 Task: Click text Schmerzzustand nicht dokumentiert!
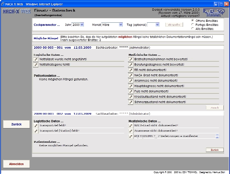[x=160, y=102]
